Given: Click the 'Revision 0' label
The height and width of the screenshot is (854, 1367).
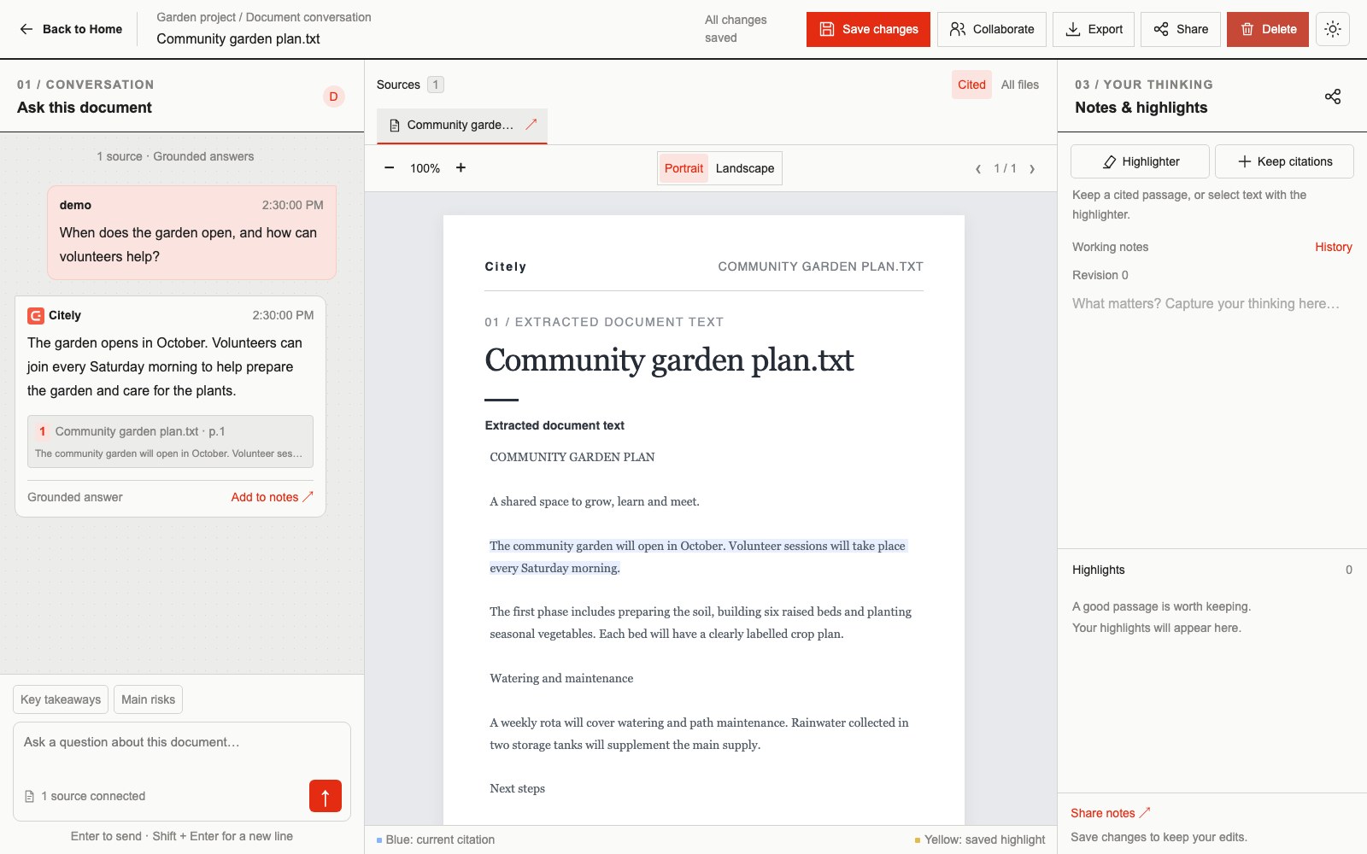Looking at the screenshot, I should 1100,275.
